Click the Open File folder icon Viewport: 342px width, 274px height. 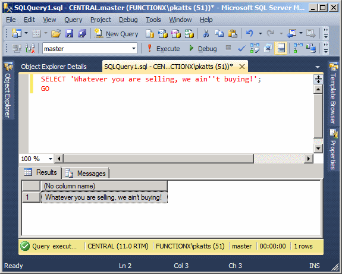point(56,33)
